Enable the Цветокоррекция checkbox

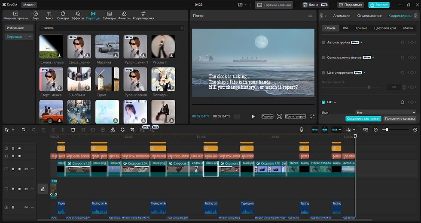coord(323,72)
